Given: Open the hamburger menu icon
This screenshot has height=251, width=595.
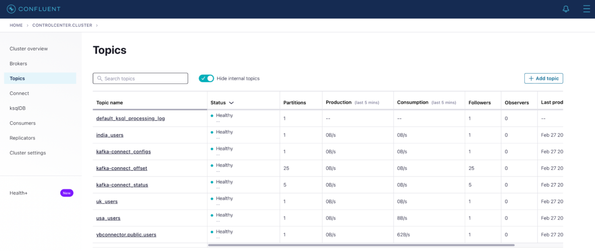Looking at the screenshot, I should coord(587,9).
